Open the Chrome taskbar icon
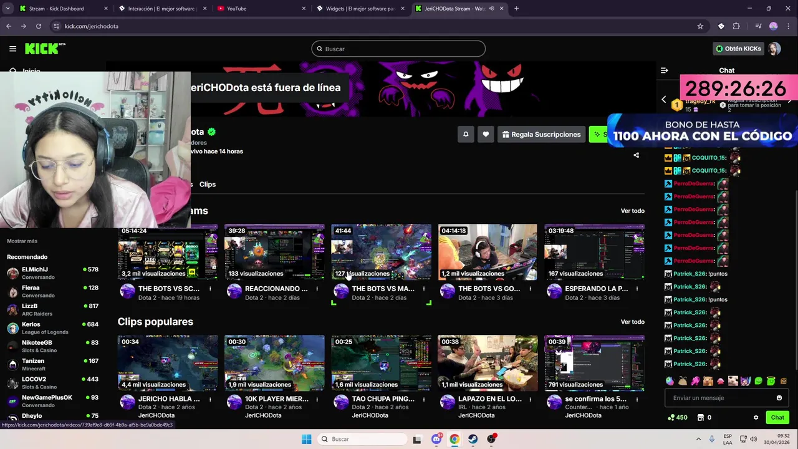The height and width of the screenshot is (449, 798). (x=454, y=439)
